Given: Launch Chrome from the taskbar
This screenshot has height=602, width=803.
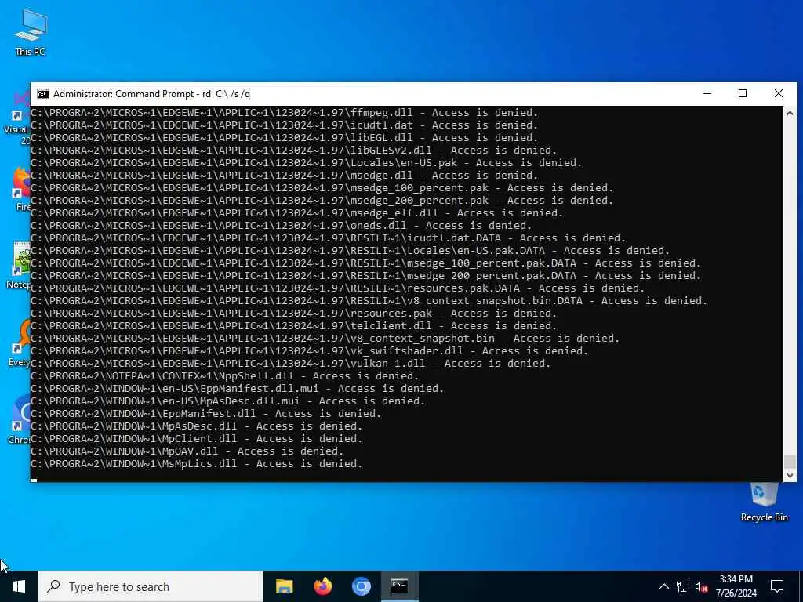Looking at the screenshot, I should click(361, 586).
